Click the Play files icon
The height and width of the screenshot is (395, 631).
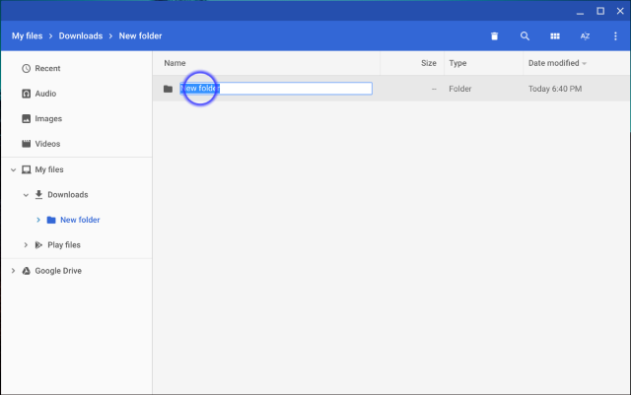38,245
